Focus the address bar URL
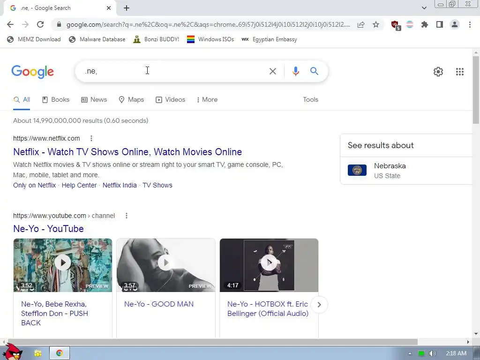The image size is (480, 360). [208, 24]
